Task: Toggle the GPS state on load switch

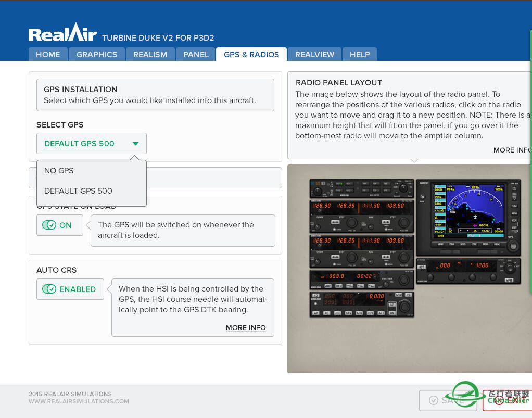Action: pyautogui.click(x=59, y=225)
